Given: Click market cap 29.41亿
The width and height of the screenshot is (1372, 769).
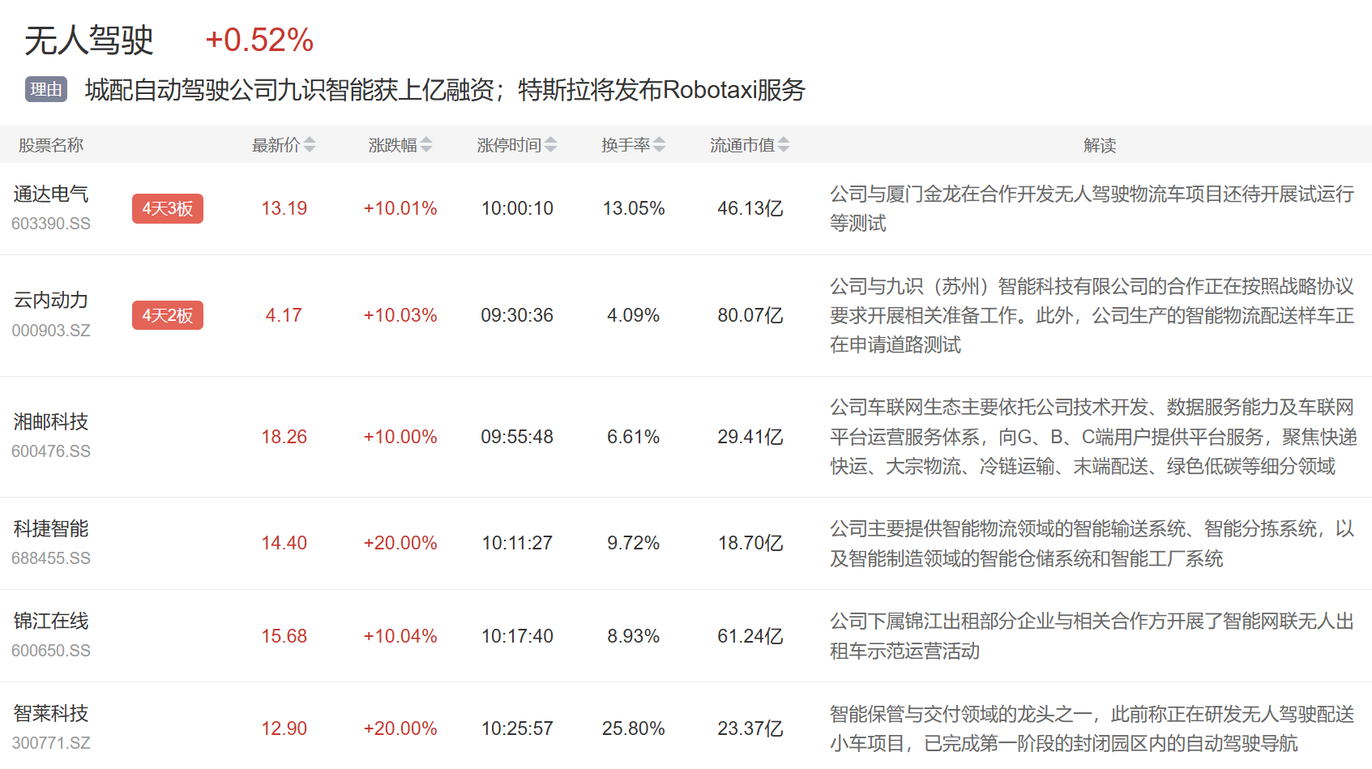Looking at the screenshot, I should 750,437.
